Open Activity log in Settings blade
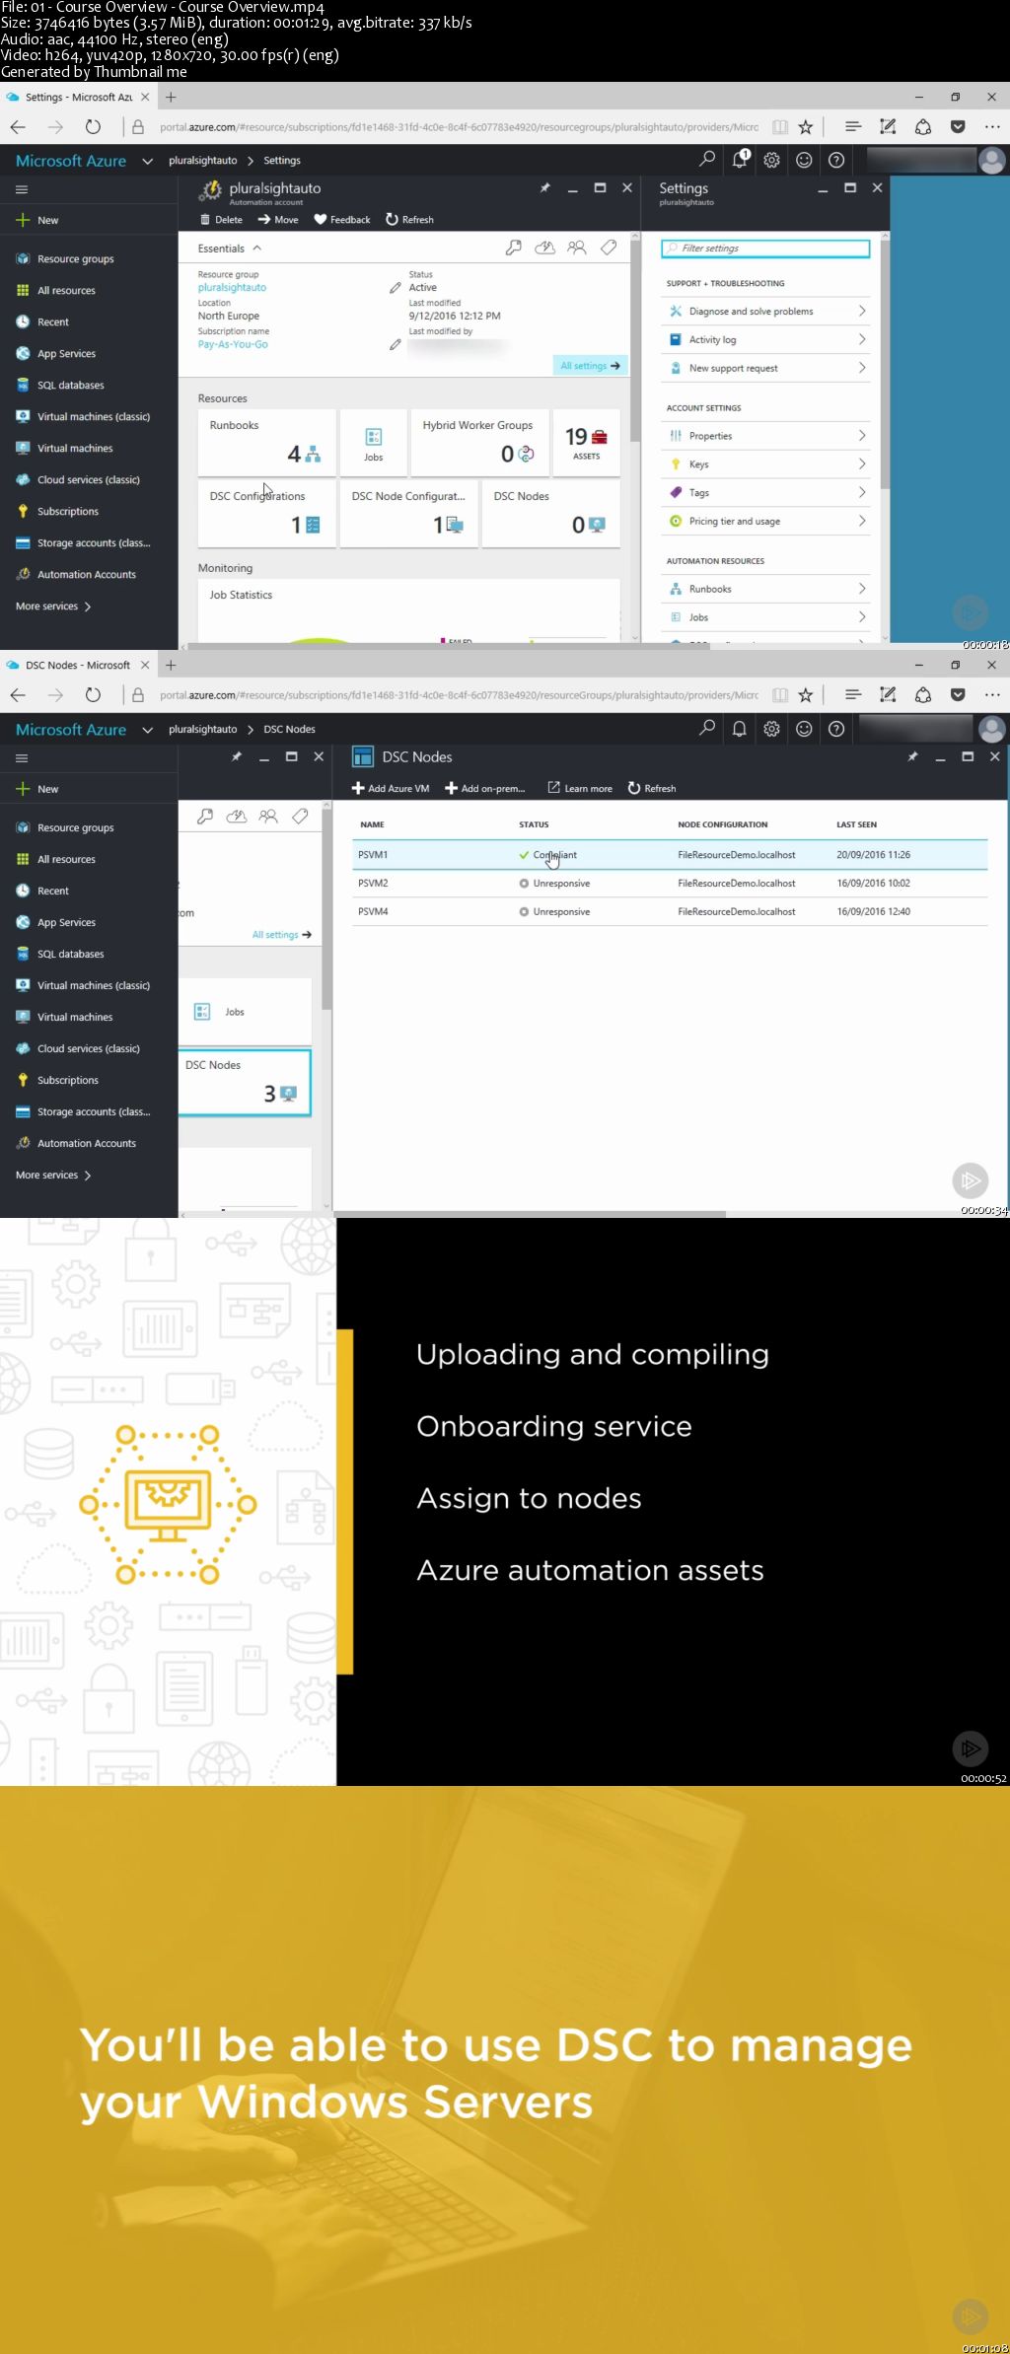The width and height of the screenshot is (1010, 2354). tap(766, 339)
